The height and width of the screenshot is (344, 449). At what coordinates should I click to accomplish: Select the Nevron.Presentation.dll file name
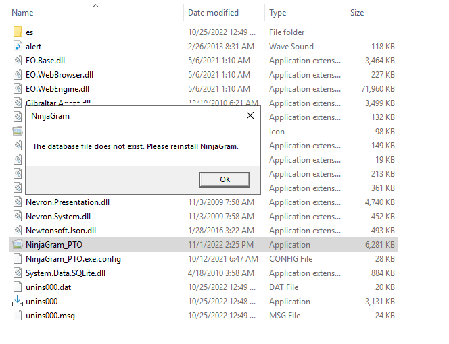(x=68, y=202)
